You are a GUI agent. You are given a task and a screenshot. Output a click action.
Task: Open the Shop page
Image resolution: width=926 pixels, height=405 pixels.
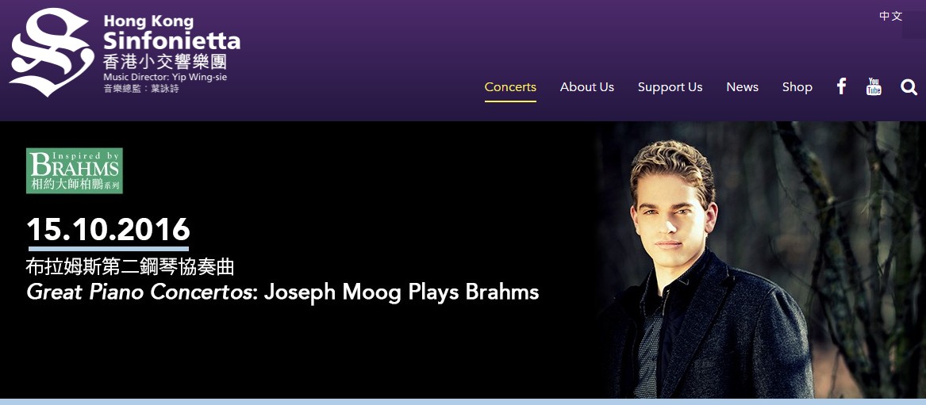[x=797, y=87]
